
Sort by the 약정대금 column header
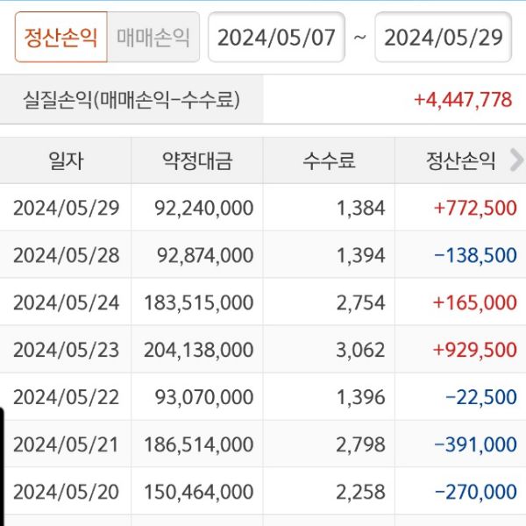pos(197,160)
